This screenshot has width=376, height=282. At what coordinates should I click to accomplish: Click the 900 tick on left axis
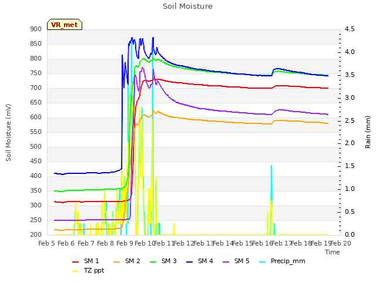pyautogui.click(x=36, y=29)
